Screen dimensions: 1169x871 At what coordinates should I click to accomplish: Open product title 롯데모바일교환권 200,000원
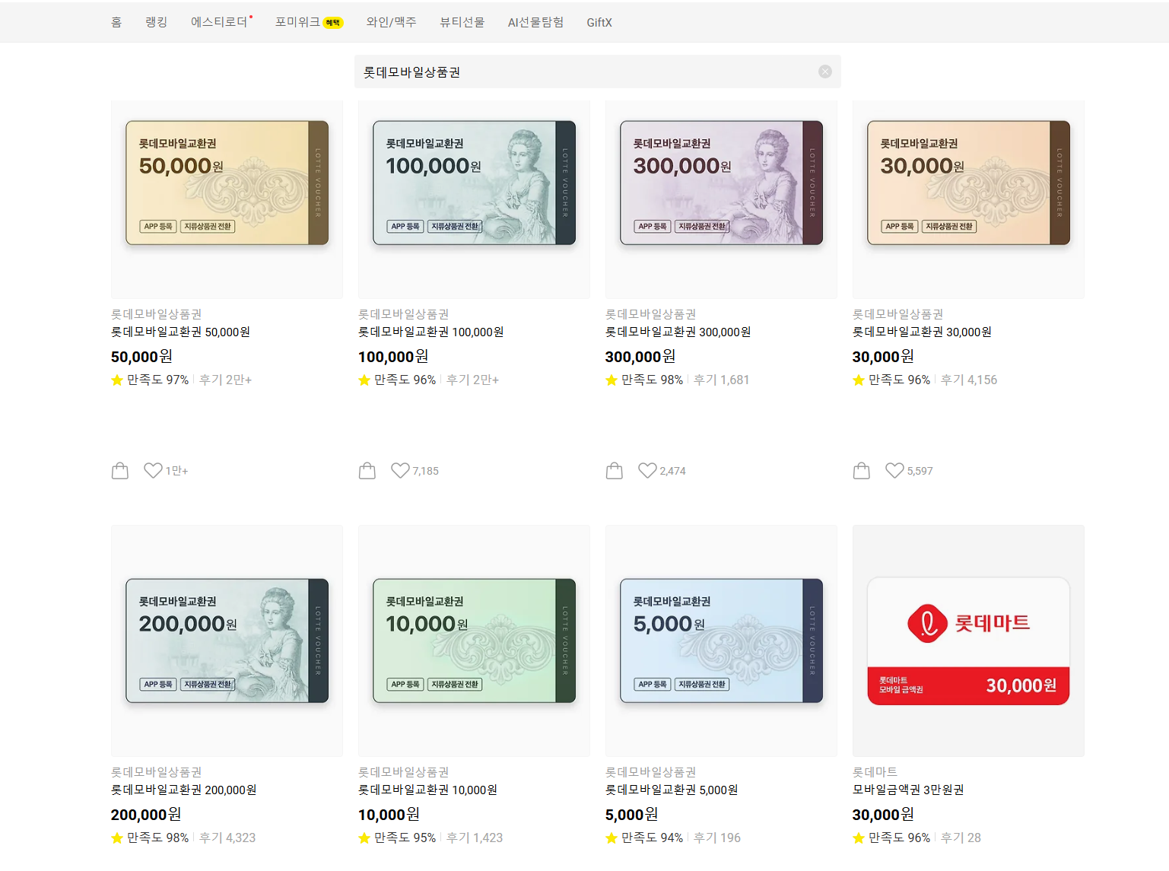183,790
